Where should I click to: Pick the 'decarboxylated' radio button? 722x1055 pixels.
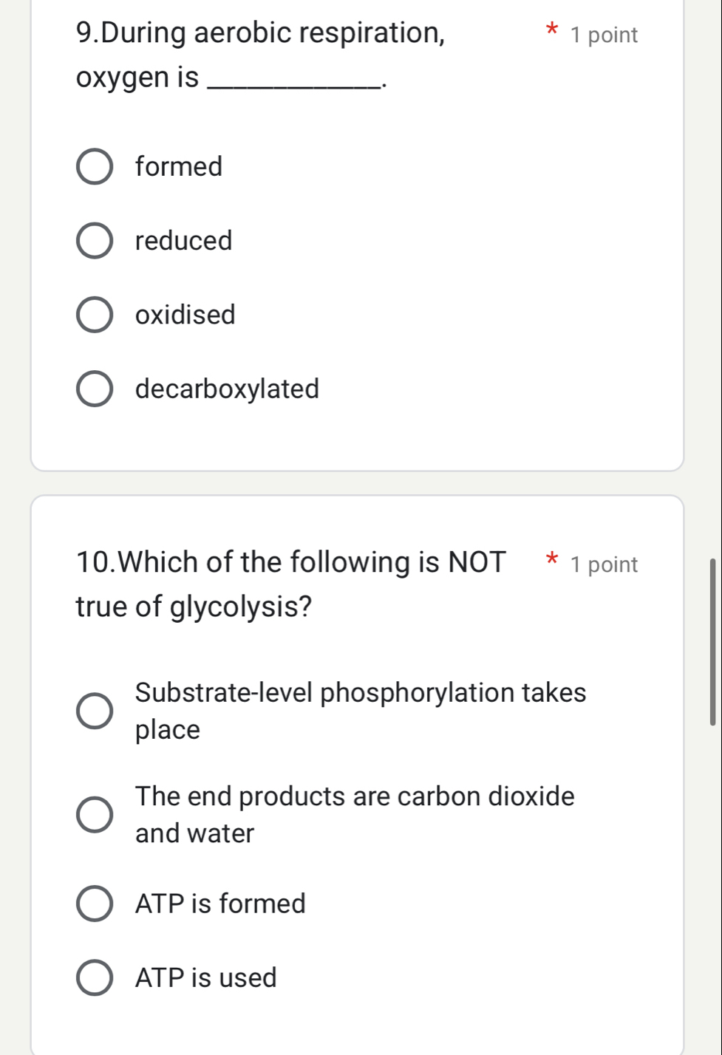pyautogui.click(x=95, y=389)
